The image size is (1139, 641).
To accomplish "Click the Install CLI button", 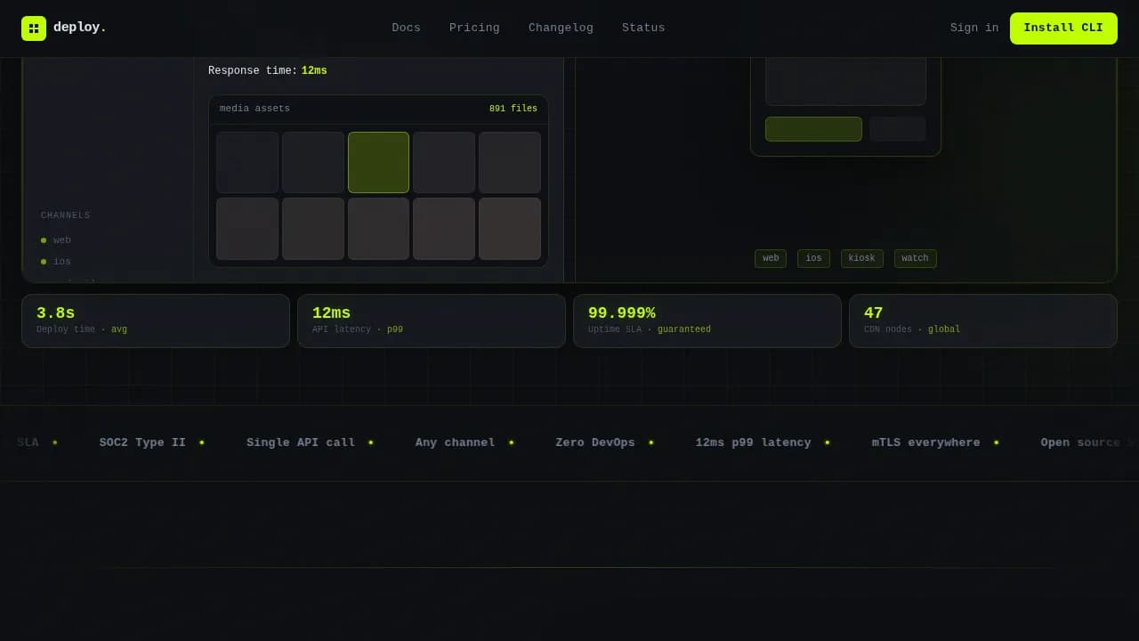I will 1063,28.
